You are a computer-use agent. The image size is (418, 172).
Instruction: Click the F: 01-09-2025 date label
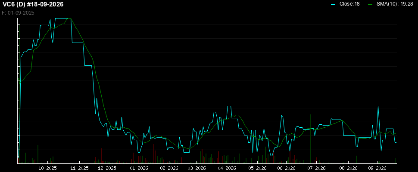pos(18,13)
